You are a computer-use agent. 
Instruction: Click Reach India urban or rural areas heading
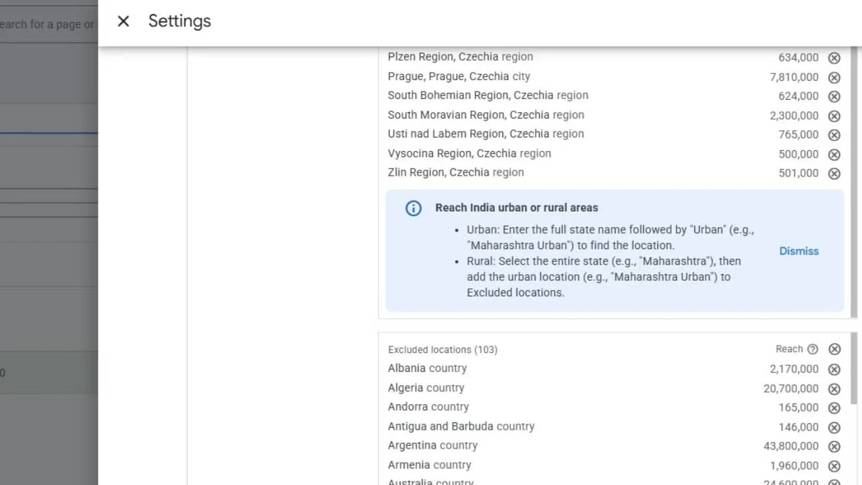517,207
